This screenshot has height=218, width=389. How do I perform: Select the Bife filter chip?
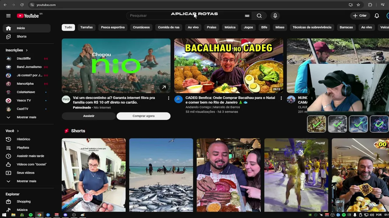(264, 27)
